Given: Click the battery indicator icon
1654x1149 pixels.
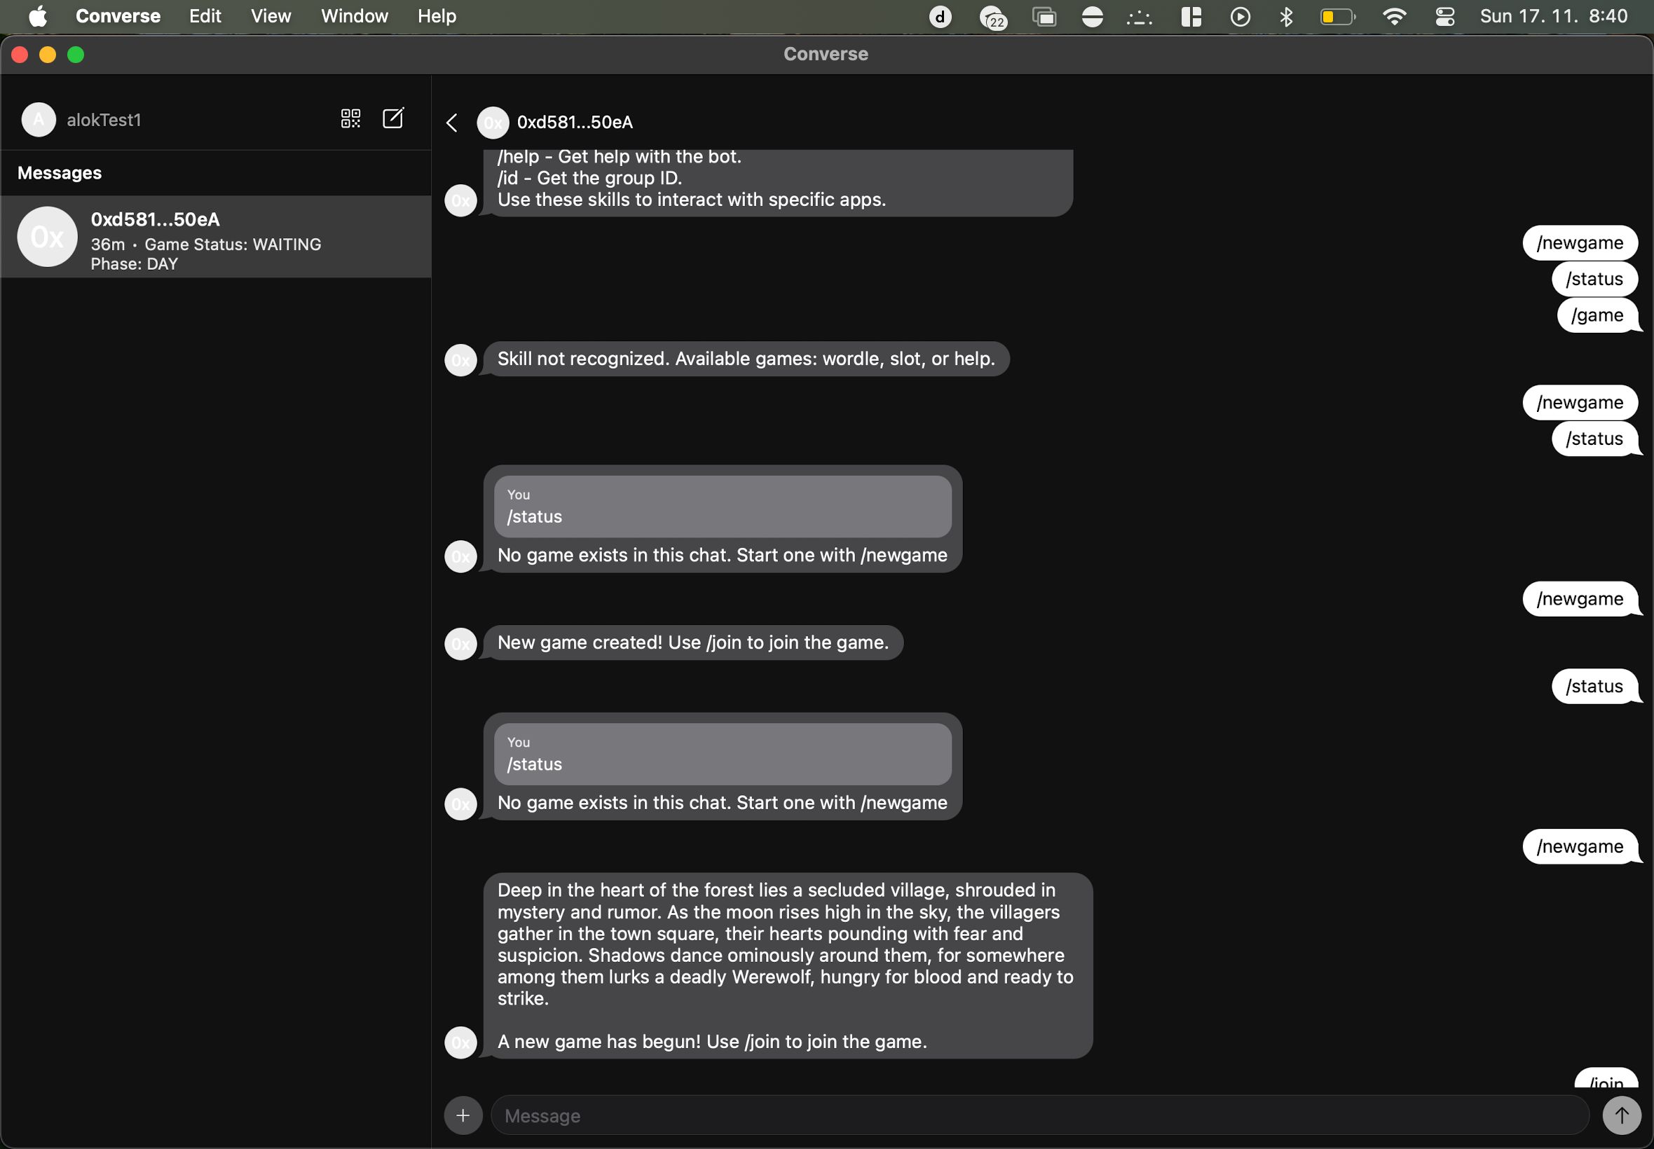Looking at the screenshot, I should click(x=1336, y=16).
